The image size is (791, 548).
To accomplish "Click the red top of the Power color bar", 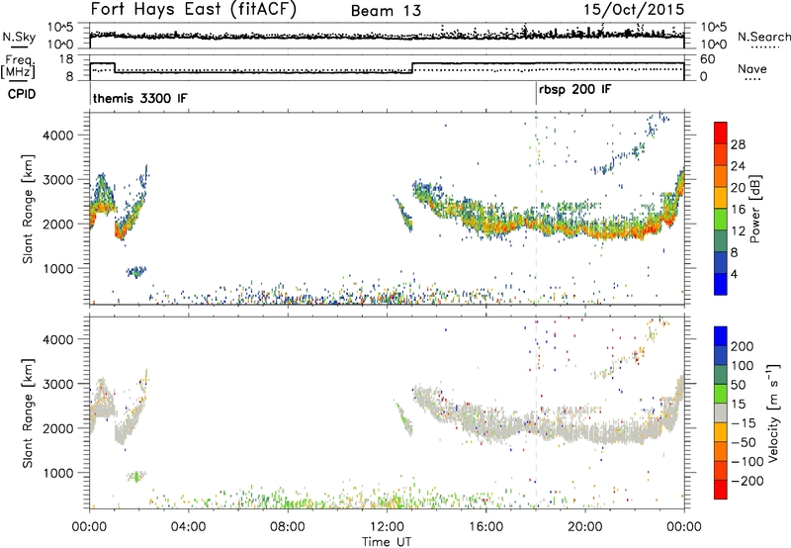I will [721, 133].
